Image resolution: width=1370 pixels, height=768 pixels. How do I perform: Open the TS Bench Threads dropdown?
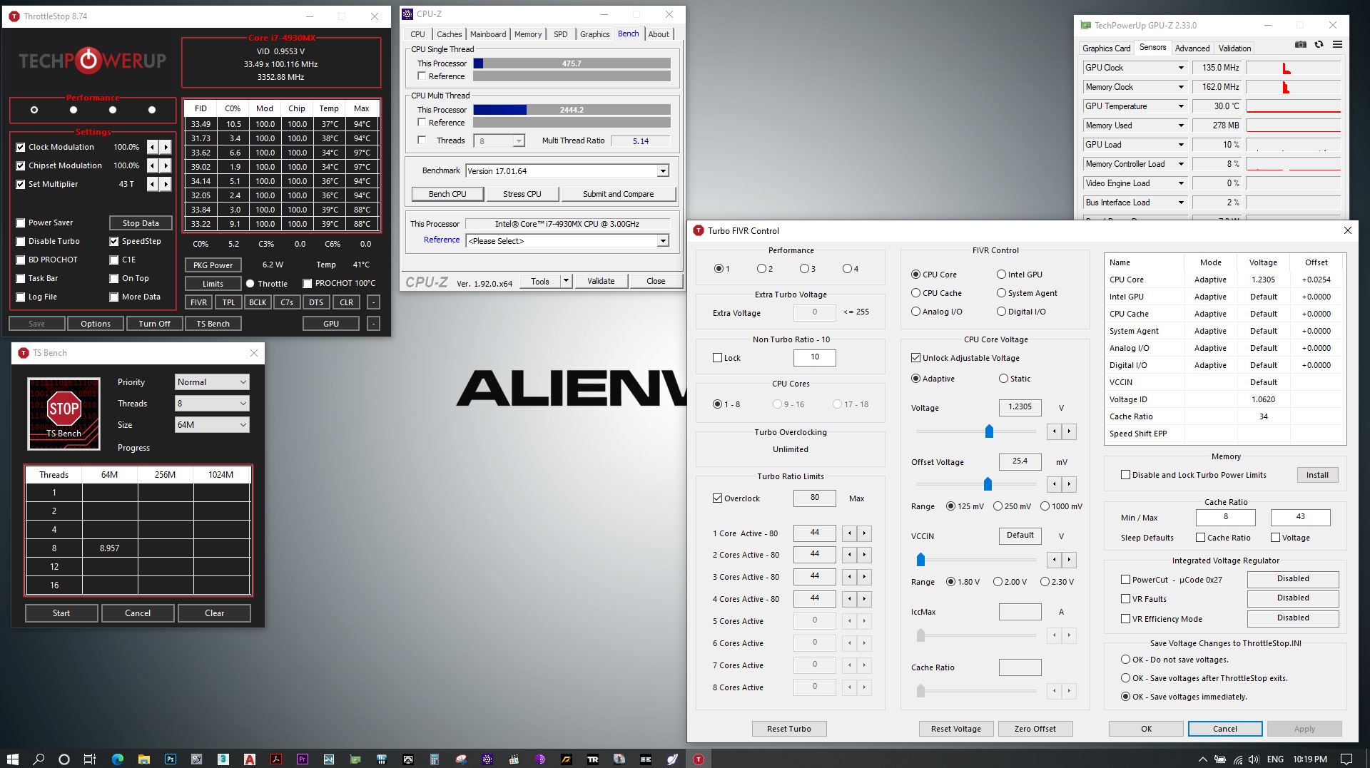(x=212, y=404)
